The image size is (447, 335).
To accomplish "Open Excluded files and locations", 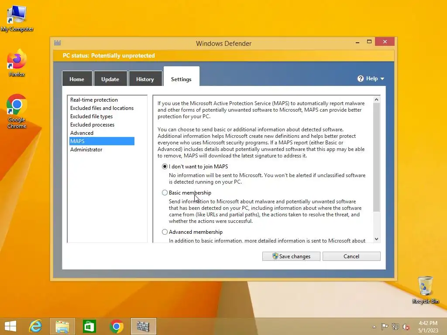I will coord(102,108).
